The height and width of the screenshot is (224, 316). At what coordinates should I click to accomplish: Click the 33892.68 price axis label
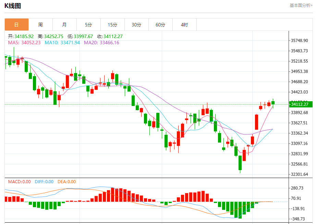[x=300, y=113]
